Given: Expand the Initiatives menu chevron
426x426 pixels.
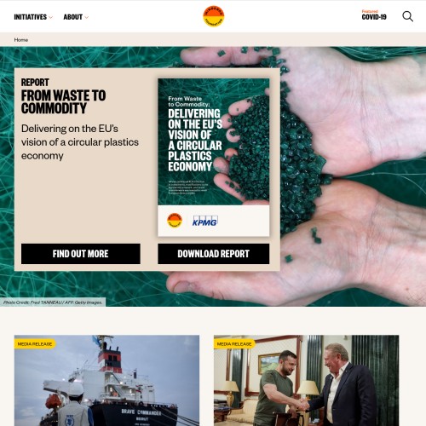Looking at the screenshot, I should click(x=51, y=17).
